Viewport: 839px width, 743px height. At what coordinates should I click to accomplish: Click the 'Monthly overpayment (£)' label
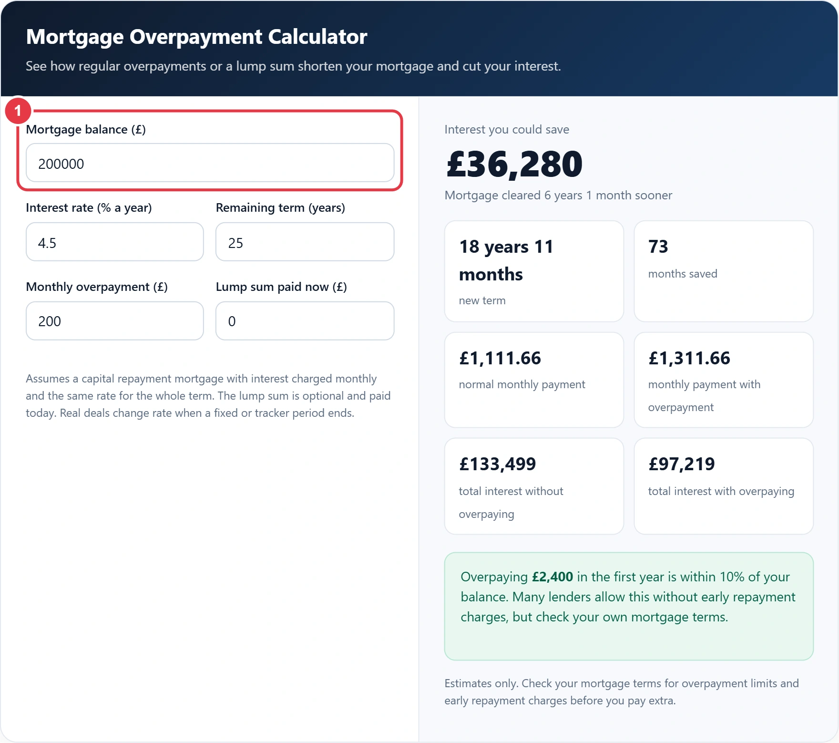(x=97, y=287)
